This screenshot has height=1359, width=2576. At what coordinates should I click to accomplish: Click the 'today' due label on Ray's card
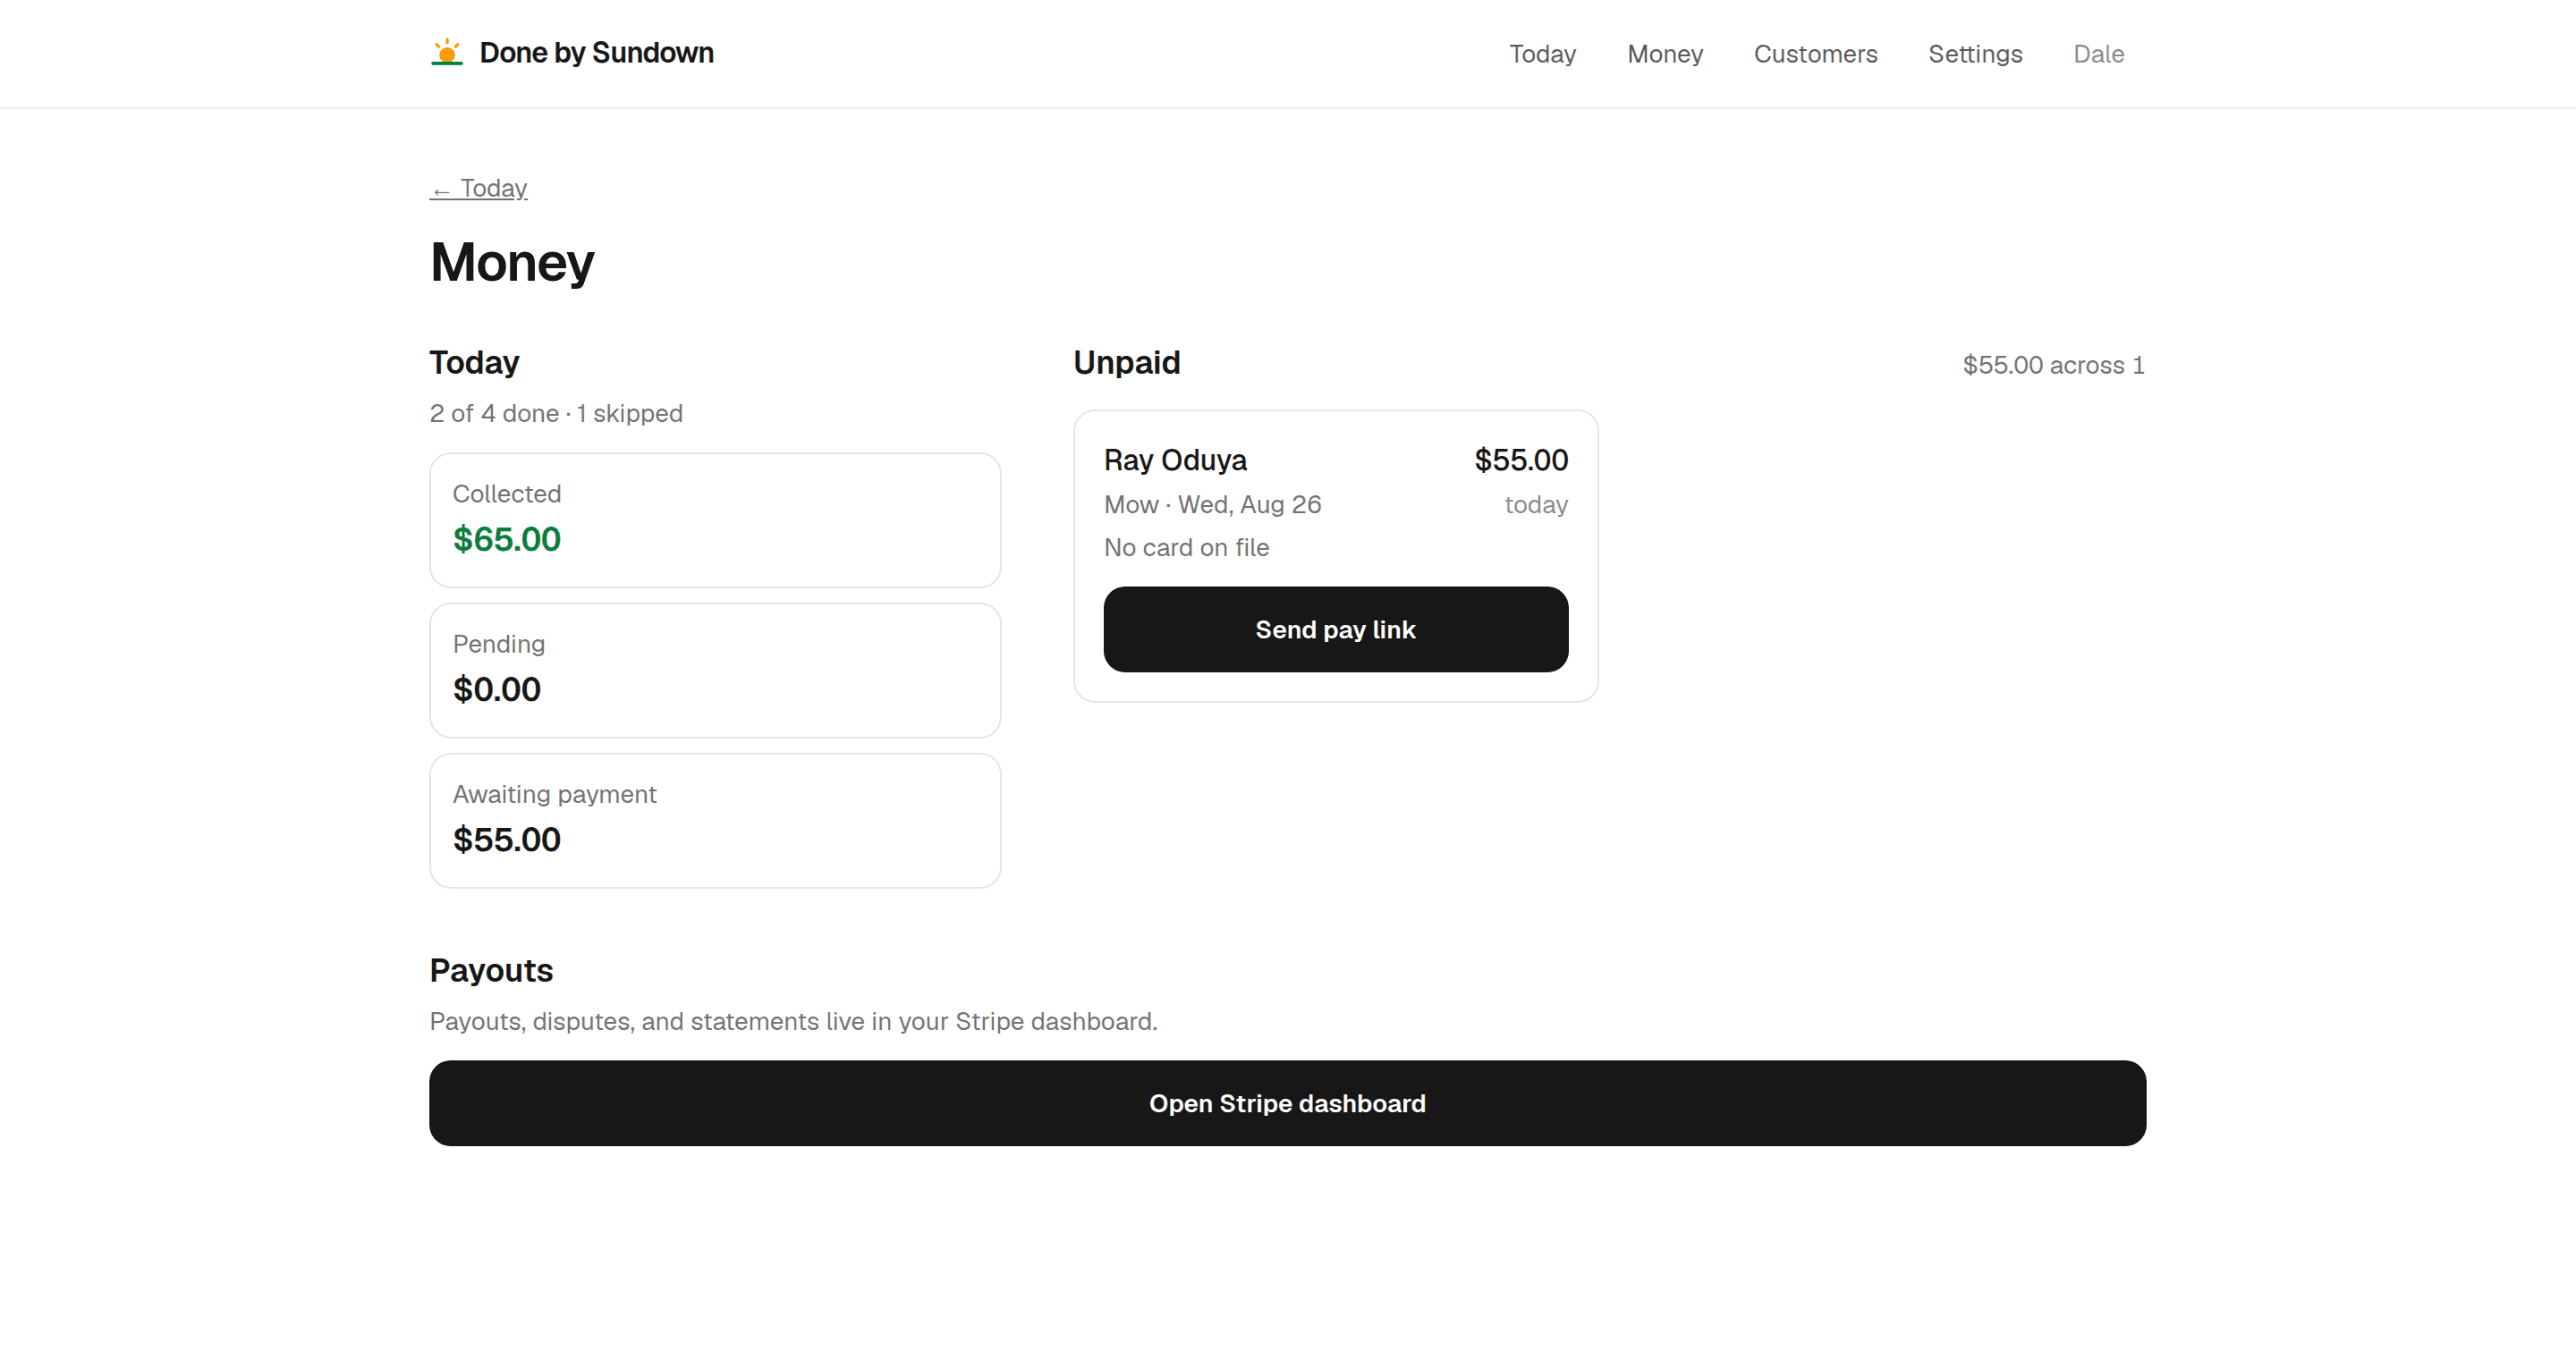[x=1535, y=504]
